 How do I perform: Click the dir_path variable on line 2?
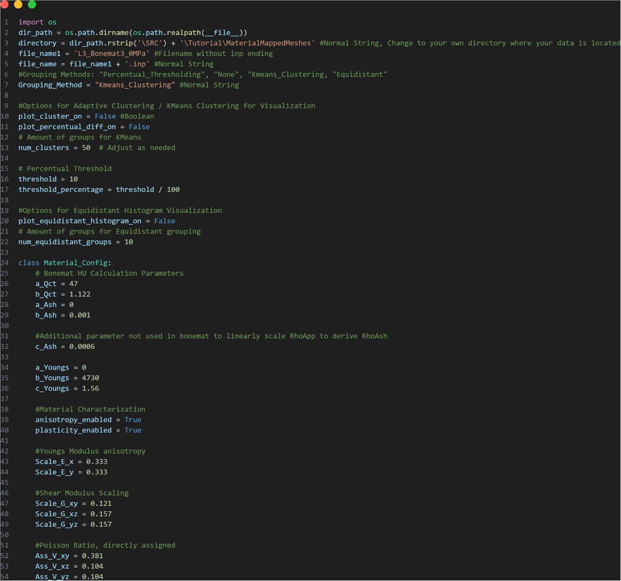point(35,32)
